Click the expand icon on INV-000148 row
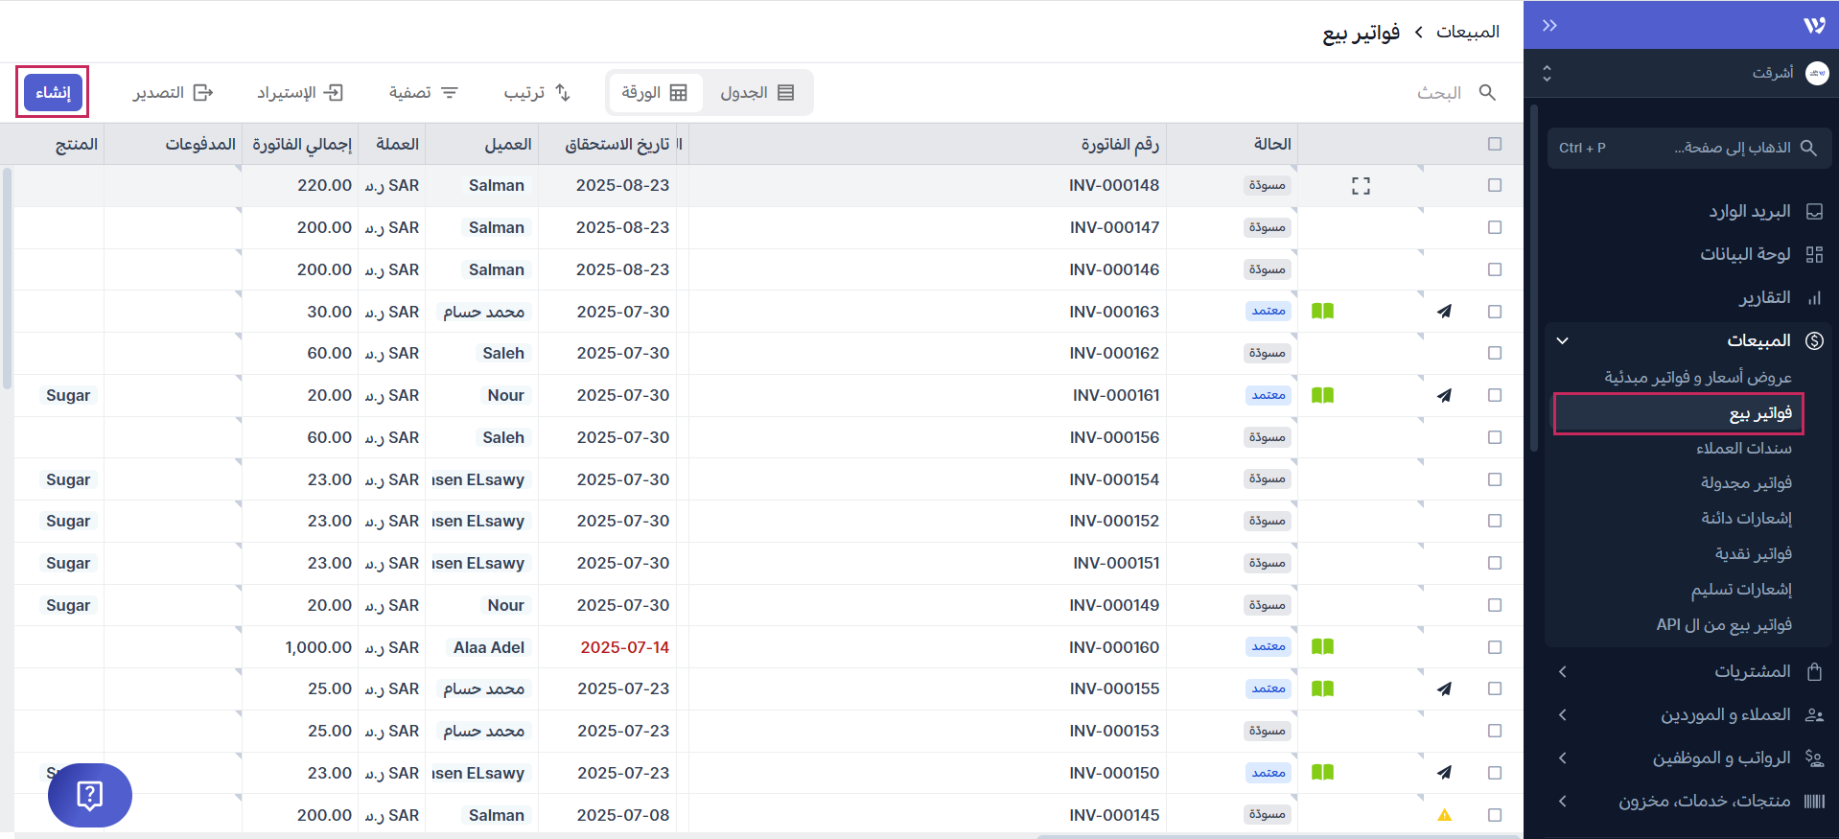The width and height of the screenshot is (1839, 839). pyautogui.click(x=1361, y=186)
